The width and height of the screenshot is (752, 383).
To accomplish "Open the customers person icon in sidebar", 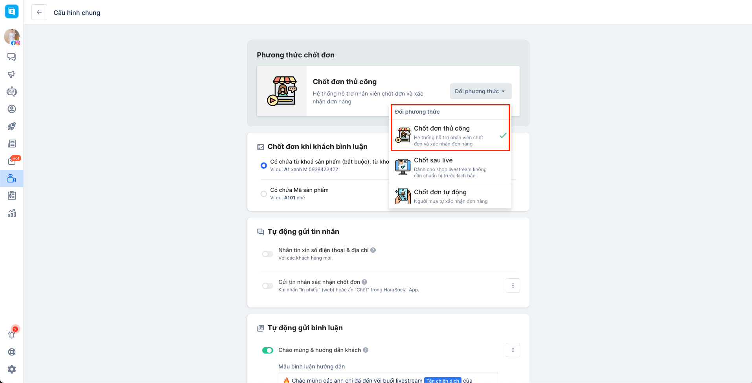I will click(12, 109).
